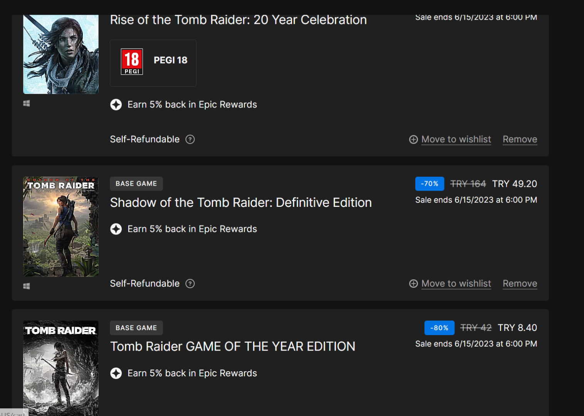Move Shadow of the Tomb Raider to wishlist
The image size is (584, 416).
(x=456, y=284)
